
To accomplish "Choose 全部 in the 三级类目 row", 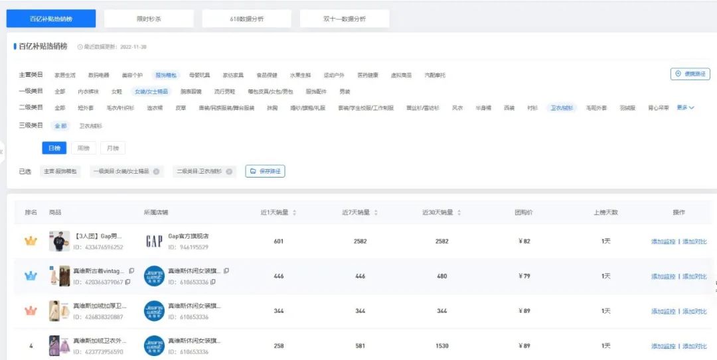I will pyautogui.click(x=60, y=125).
